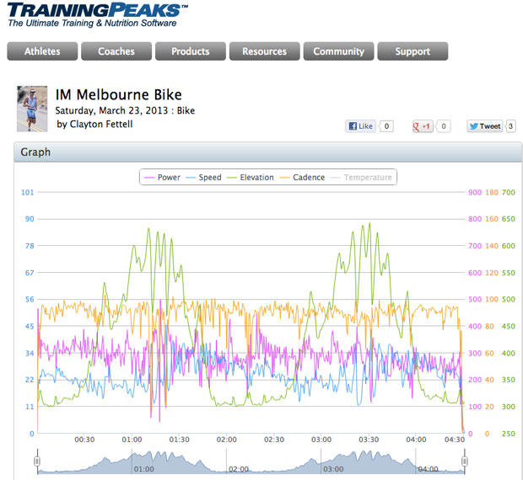Toggle the Power series in legend
This screenshot has height=480, width=523.
163,178
